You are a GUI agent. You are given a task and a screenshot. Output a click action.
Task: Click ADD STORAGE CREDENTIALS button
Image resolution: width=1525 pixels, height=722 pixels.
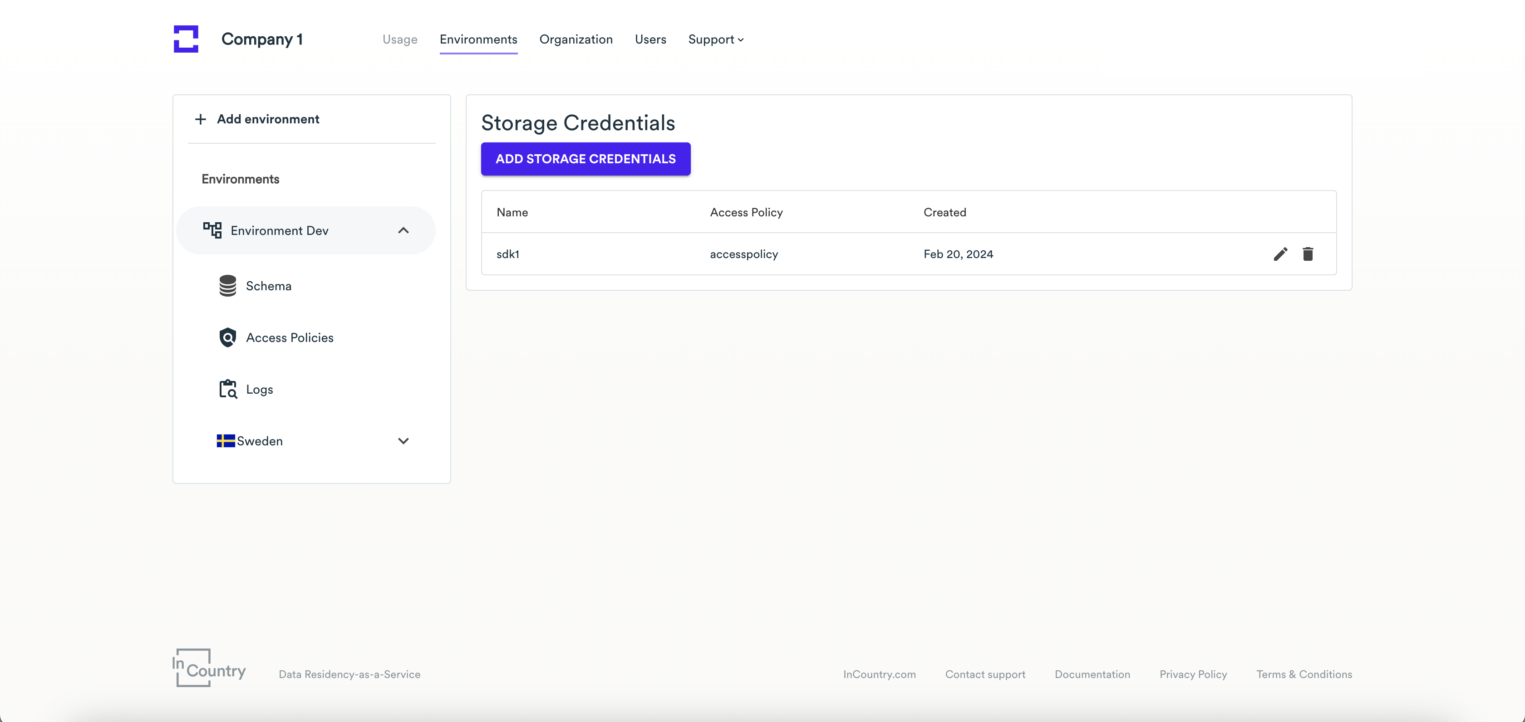click(x=585, y=158)
